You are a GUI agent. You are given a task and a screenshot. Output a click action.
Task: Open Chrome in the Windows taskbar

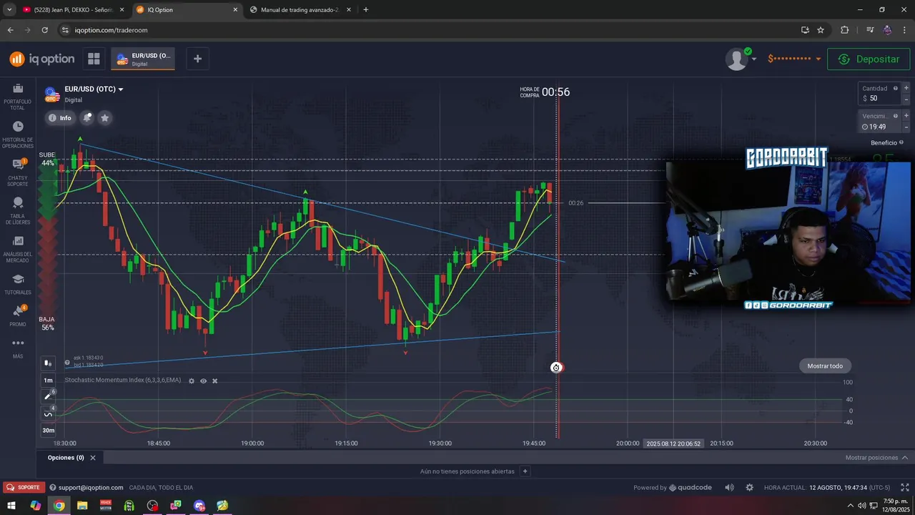coord(59,506)
